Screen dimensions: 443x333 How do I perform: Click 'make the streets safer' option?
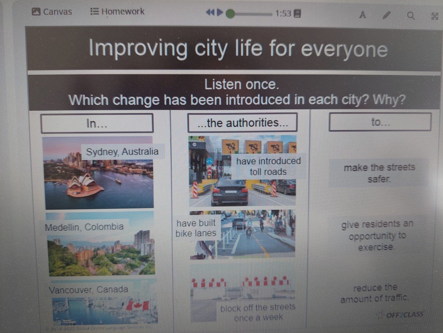tap(379, 173)
